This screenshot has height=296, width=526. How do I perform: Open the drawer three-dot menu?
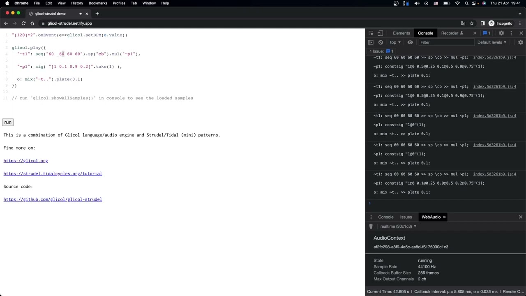click(x=371, y=217)
